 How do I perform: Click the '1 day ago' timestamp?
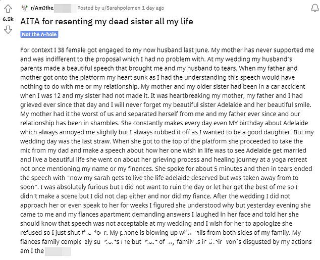(x=153, y=8)
